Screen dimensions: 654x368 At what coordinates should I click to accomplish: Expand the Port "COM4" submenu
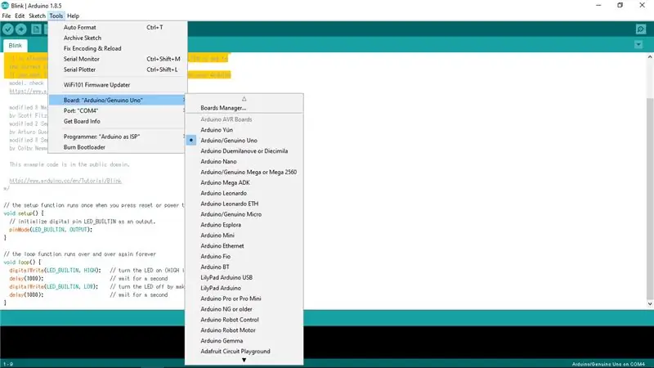point(118,110)
